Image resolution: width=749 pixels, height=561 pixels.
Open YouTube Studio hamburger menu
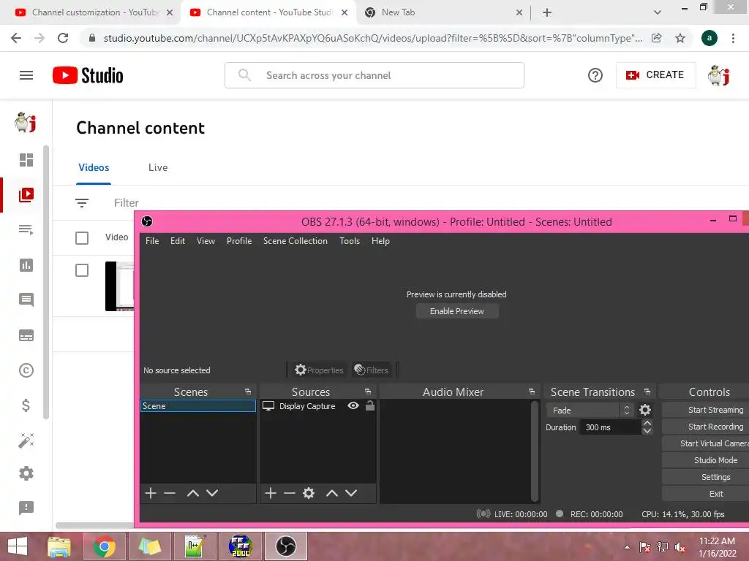[x=26, y=75]
